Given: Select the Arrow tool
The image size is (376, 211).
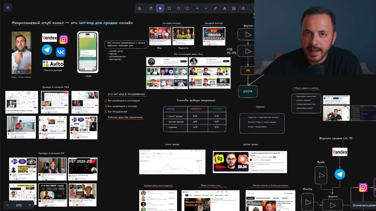Looking at the screenshot, I should tap(197, 8).
